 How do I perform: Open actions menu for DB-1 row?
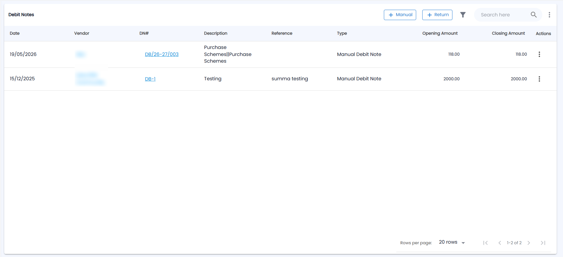click(x=539, y=79)
